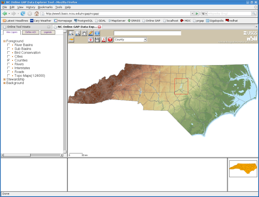The width and height of the screenshot is (259, 197).
Task: Click the USGS logo
Action: tap(250, 33)
